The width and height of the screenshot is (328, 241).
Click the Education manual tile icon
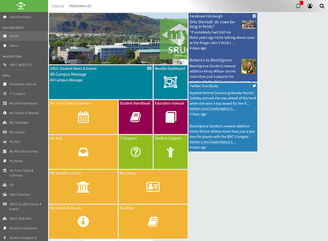171,117
